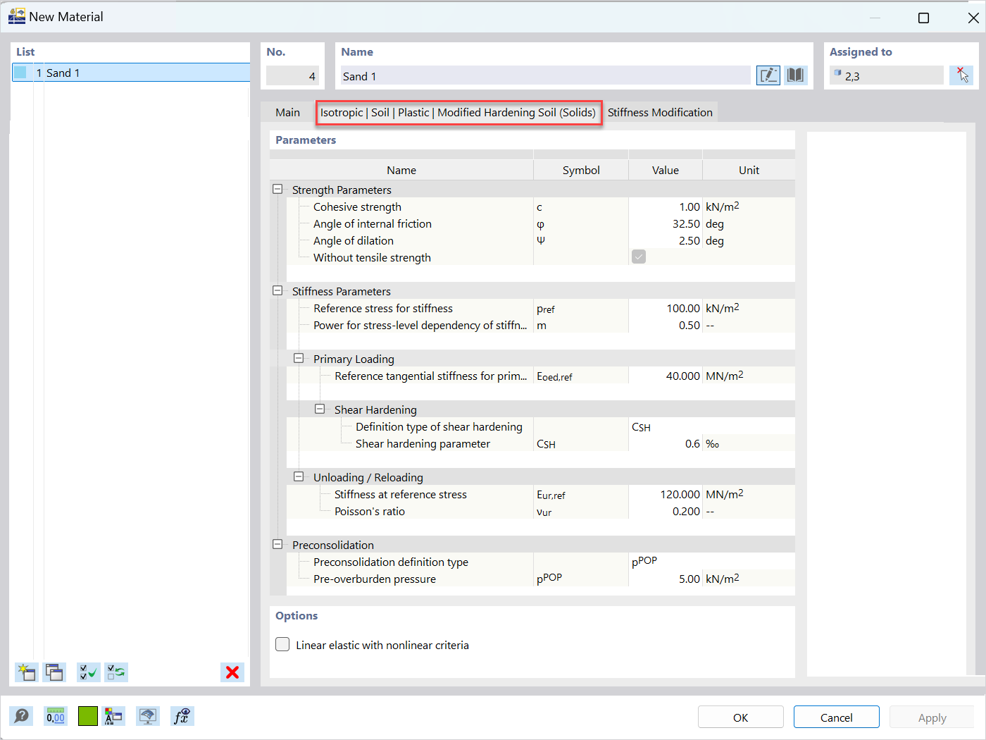Enable Linear elastic with nonlinear criteria
Viewport: 986px width, 740px height.
tap(282, 644)
